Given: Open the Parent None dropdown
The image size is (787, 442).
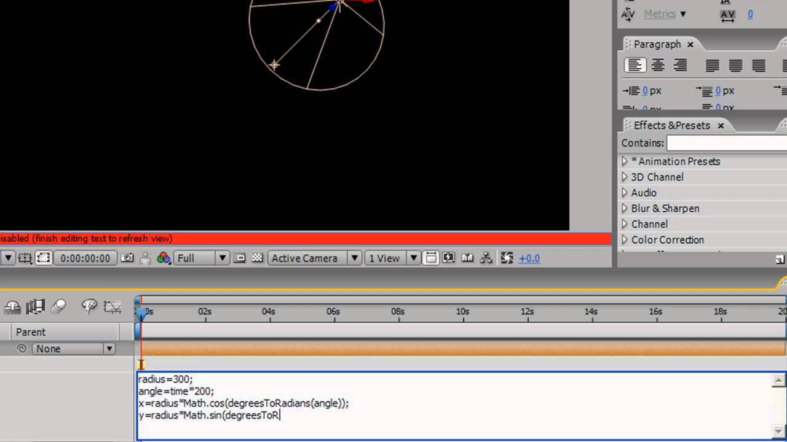Looking at the screenshot, I should [x=74, y=349].
